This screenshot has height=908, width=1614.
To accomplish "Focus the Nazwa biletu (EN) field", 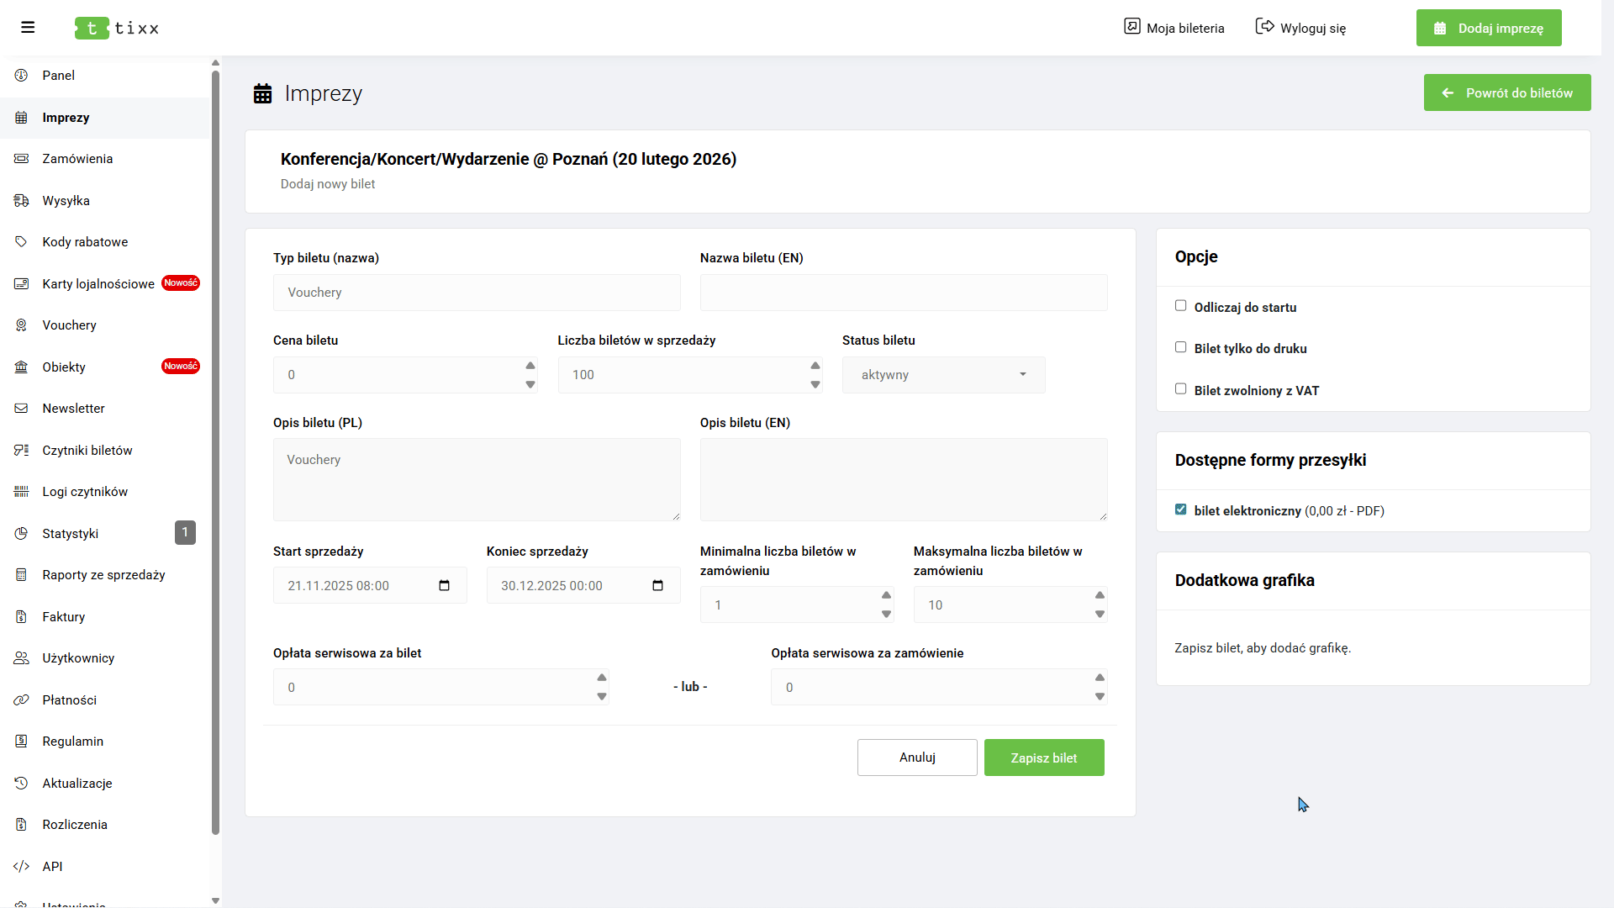I will 904,293.
